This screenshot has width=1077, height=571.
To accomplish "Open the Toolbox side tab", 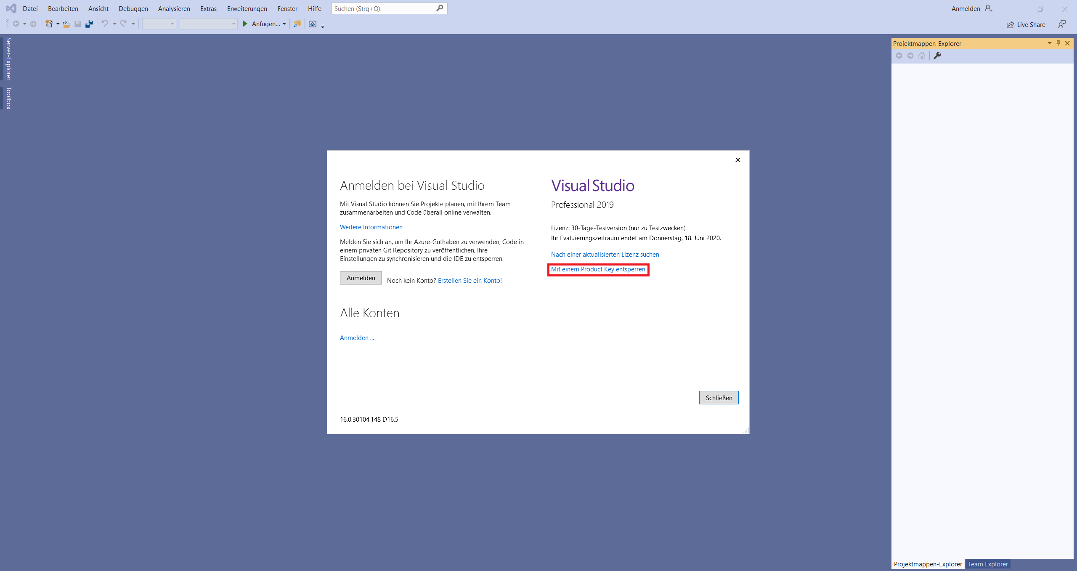I will 8,98.
